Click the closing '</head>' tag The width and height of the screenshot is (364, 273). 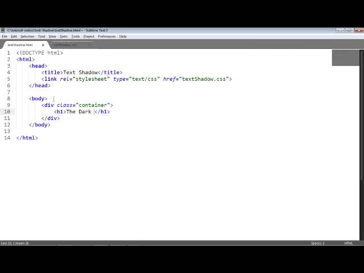click(x=40, y=85)
